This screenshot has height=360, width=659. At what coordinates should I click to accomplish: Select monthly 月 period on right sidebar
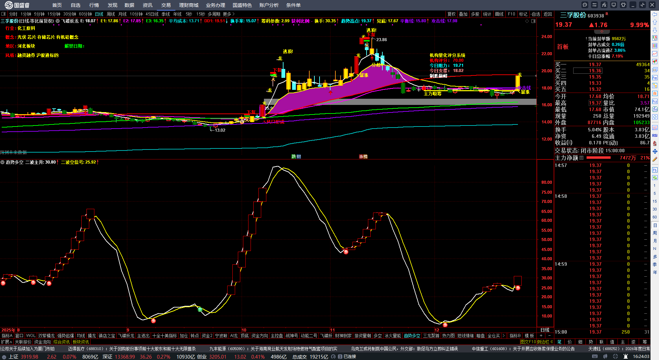tap(655, 241)
